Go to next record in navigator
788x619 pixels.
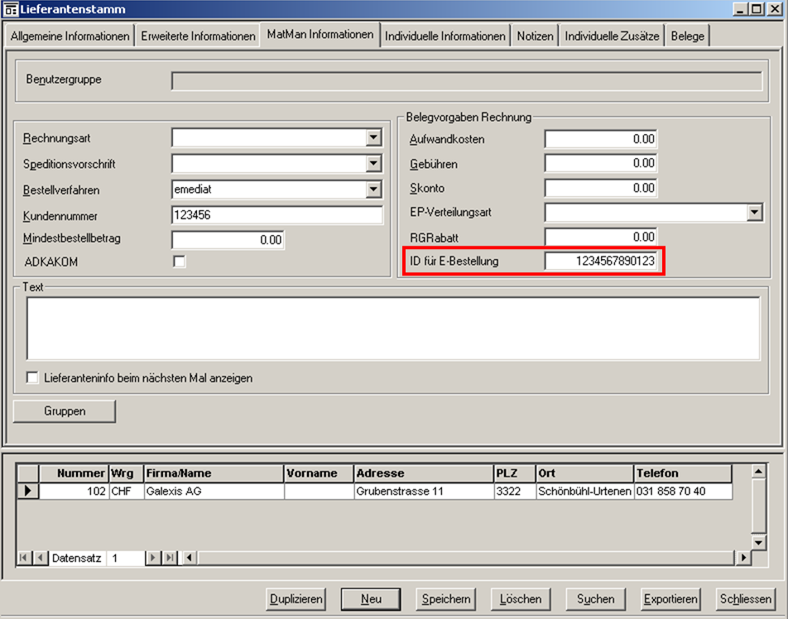(x=153, y=559)
